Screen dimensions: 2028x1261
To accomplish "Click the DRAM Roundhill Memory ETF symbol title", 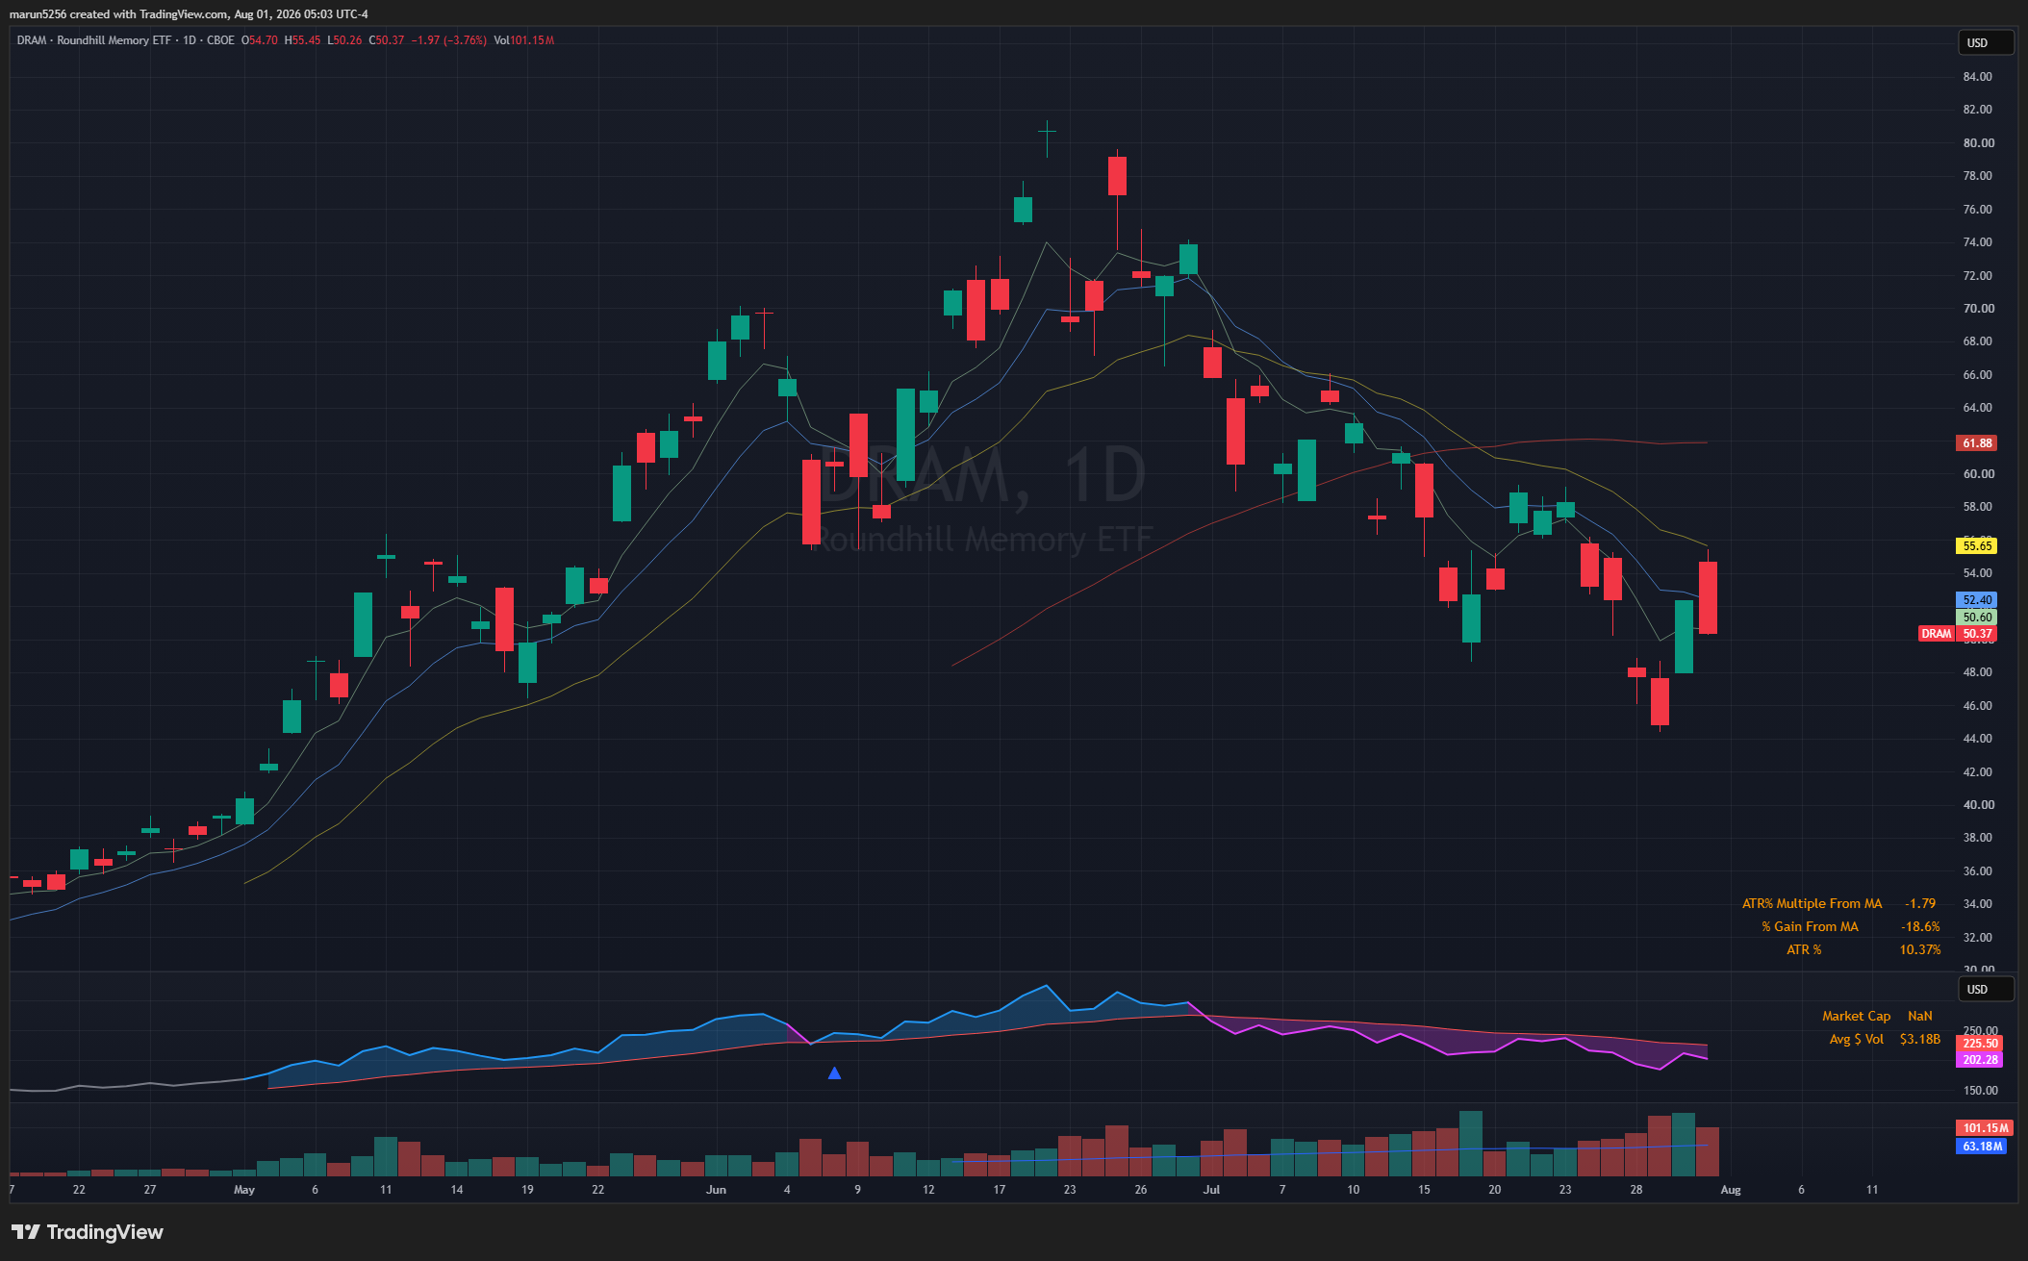I will click(x=93, y=40).
